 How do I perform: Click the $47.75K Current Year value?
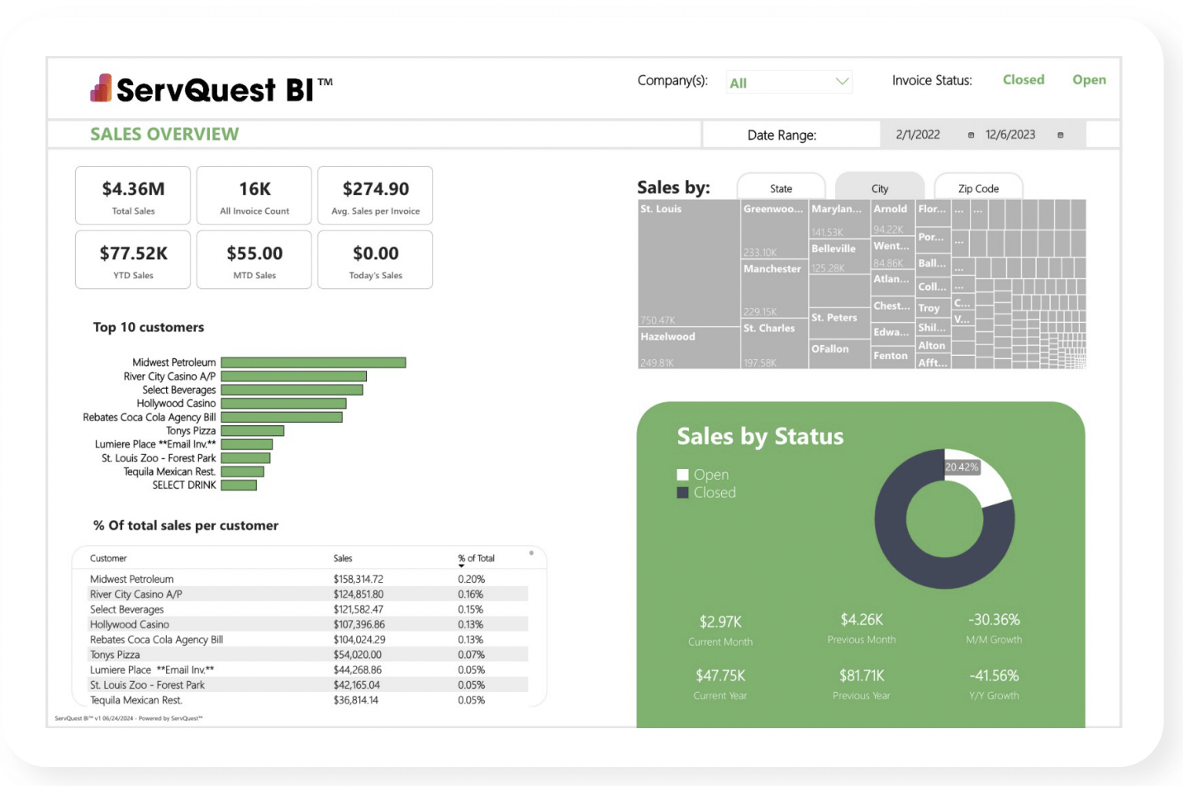click(720, 675)
